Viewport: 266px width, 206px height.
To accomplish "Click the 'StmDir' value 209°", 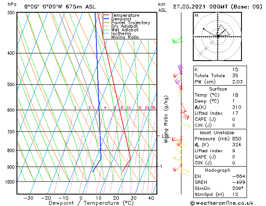I will click(x=238, y=188).
